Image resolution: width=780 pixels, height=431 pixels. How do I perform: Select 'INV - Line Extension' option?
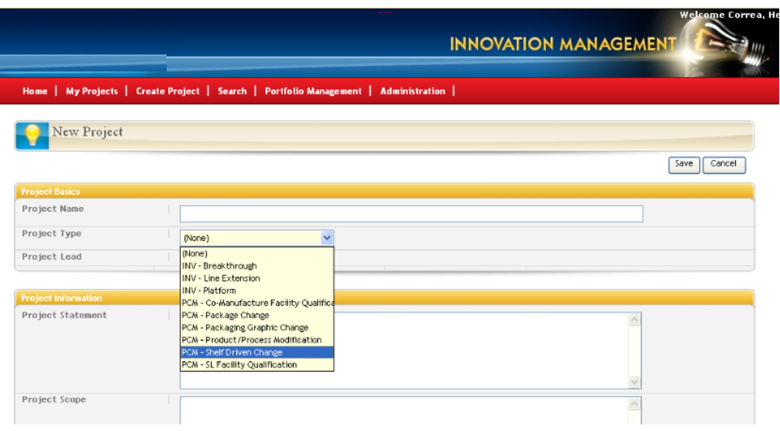coord(221,278)
